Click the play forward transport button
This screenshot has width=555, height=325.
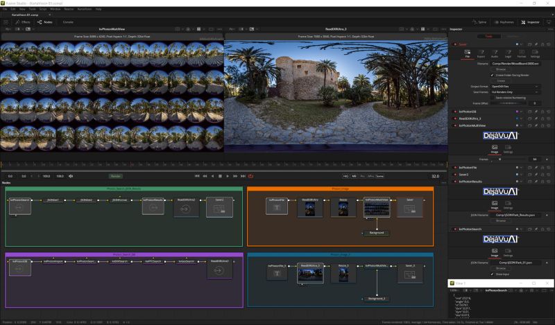pyautogui.click(x=228, y=176)
